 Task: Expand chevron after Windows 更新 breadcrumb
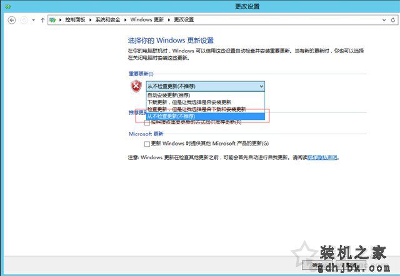(x=169, y=20)
